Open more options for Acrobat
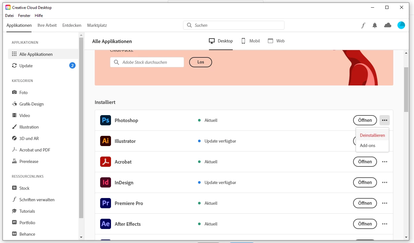The height and width of the screenshot is (243, 414). 385,162
